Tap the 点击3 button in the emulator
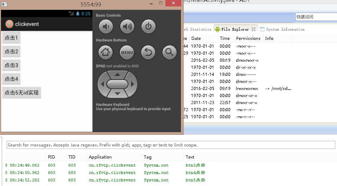This screenshot has height=186, width=337. coord(11,65)
